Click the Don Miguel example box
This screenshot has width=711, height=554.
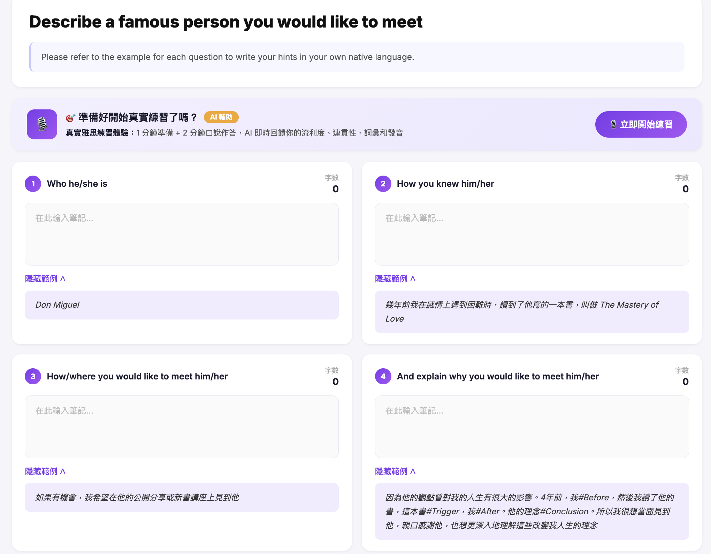pos(182,305)
